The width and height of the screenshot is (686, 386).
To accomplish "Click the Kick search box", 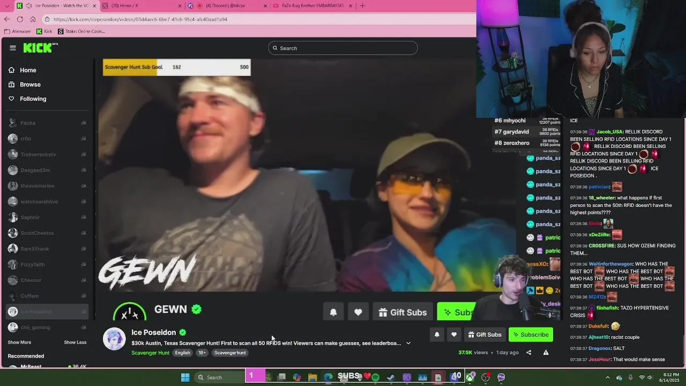I will tap(343, 48).
